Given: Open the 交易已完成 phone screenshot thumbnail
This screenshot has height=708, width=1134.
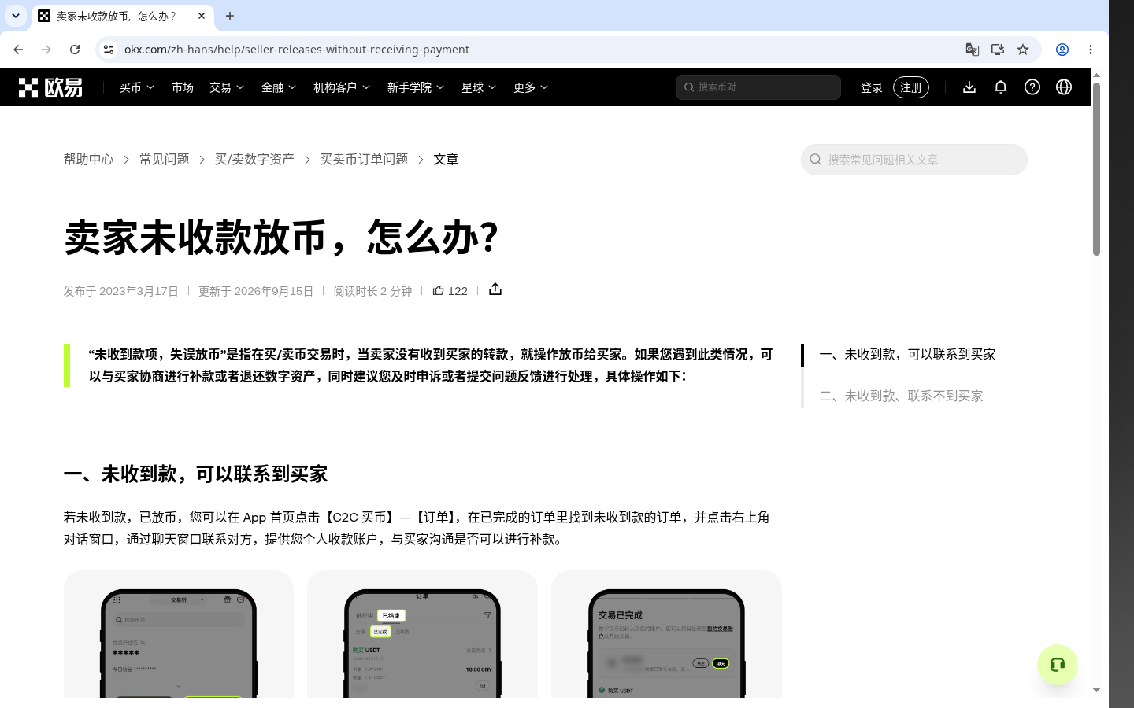Looking at the screenshot, I should coord(666,634).
